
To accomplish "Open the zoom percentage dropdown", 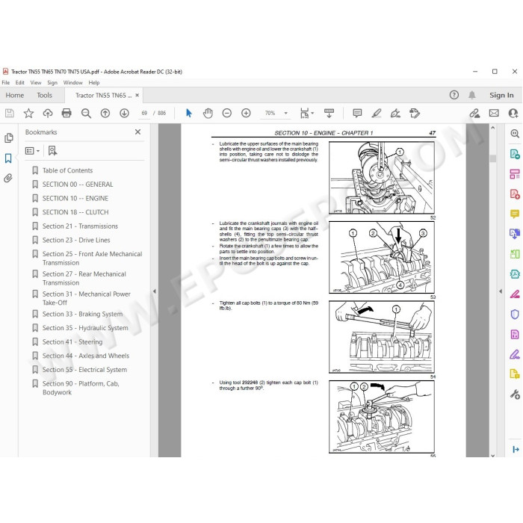I will click(x=286, y=114).
